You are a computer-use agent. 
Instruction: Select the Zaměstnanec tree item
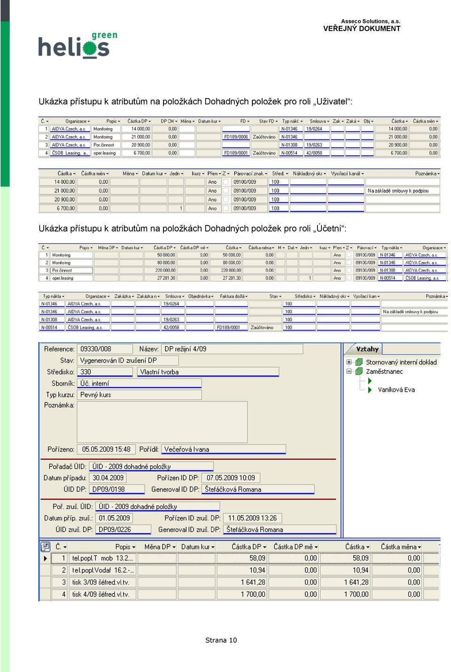384,371
